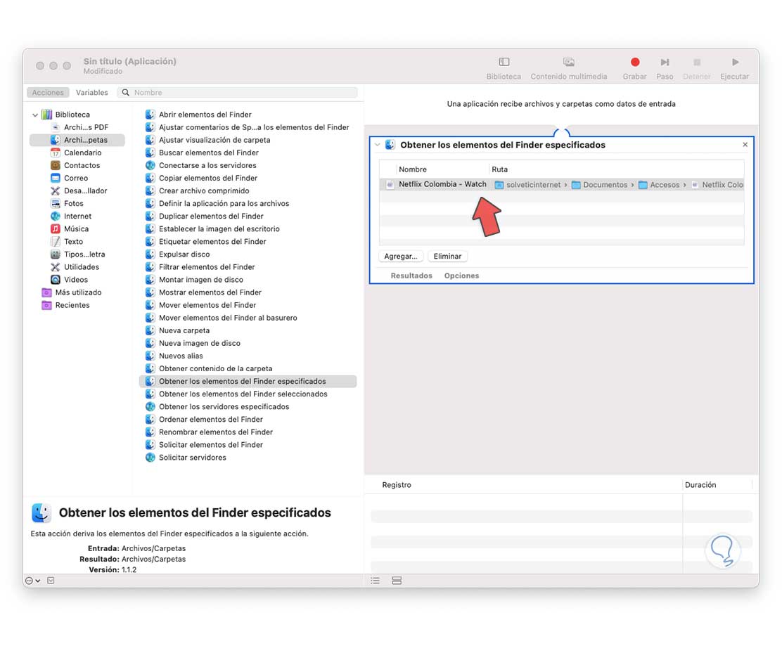Select action Abrir elementos del Finder
782x646 pixels.
point(198,115)
